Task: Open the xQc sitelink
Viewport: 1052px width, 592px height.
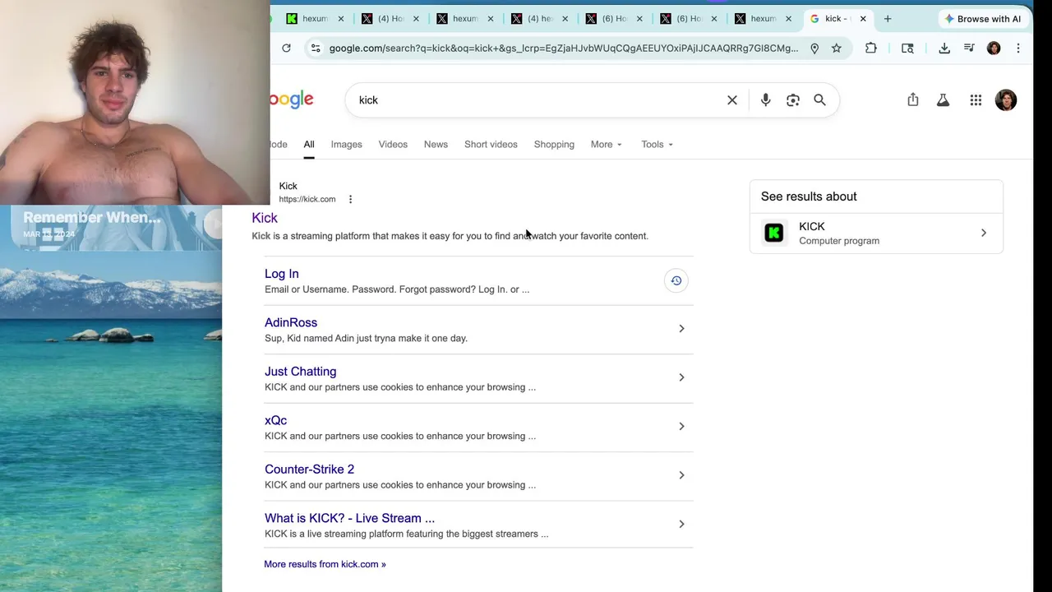Action: 276,420
